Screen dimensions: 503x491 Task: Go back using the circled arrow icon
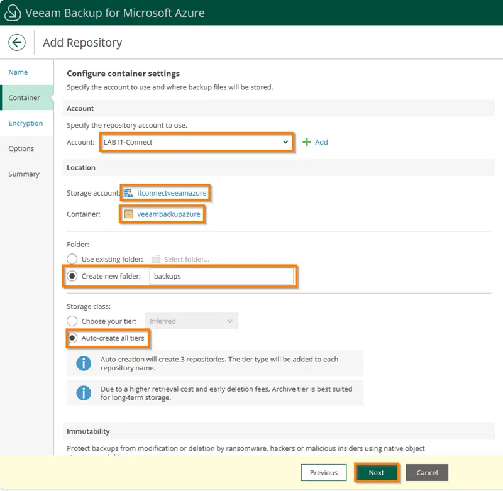[17, 43]
